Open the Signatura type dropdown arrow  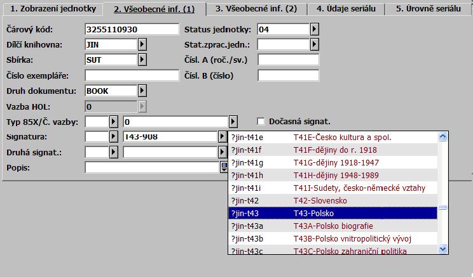pos(113,136)
